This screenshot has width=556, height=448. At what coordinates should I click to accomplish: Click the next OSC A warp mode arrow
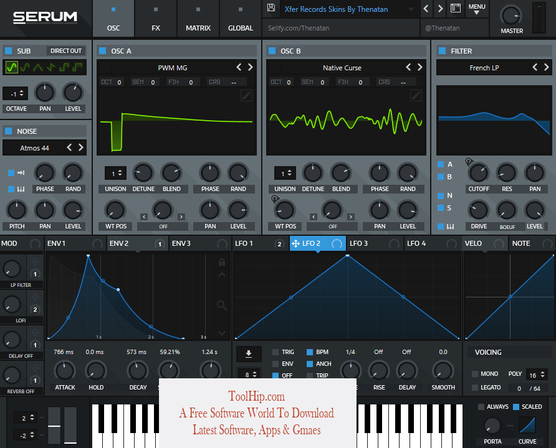tap(181, 217)
